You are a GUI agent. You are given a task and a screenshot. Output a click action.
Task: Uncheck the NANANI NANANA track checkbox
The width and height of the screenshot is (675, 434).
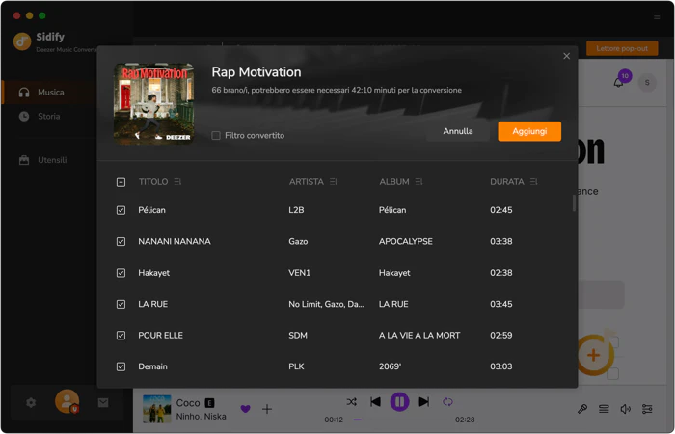pyautogui.click(x=121, y=241)
